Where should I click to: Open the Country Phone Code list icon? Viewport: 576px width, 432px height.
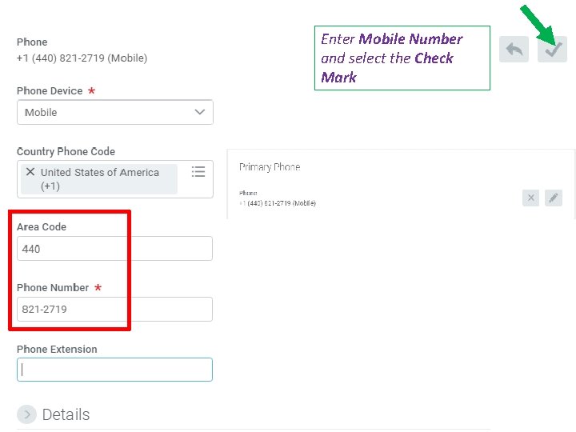pos(198,172)
